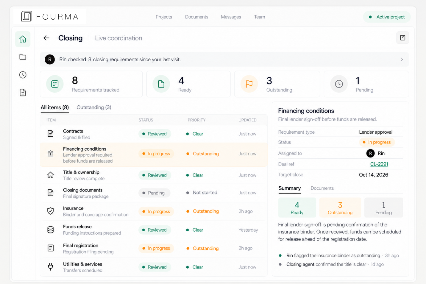This screenshot has width=426, height=284.
Task: Click the Closing documents row icon
Action: 51,193
